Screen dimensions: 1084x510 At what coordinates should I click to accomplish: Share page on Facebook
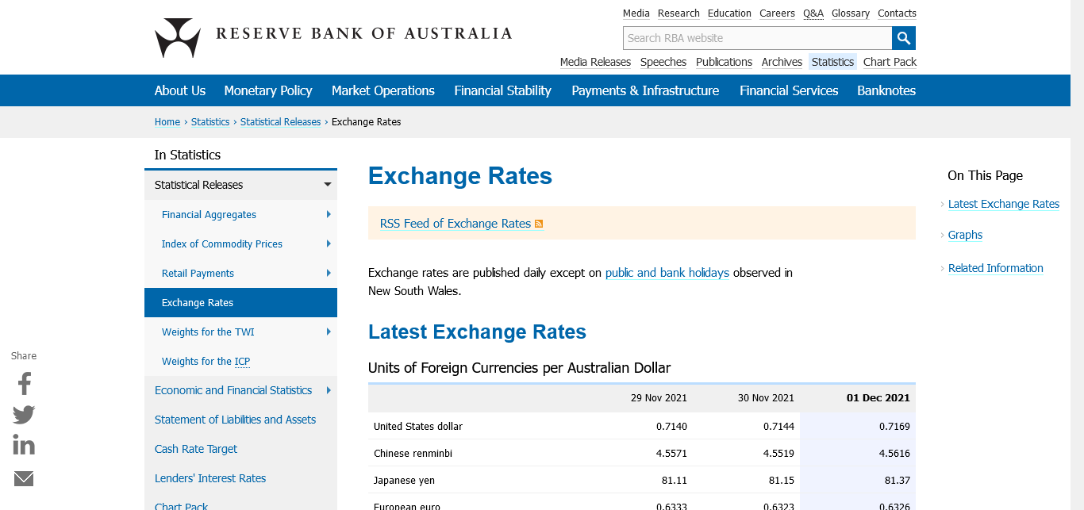click(24, 384)
